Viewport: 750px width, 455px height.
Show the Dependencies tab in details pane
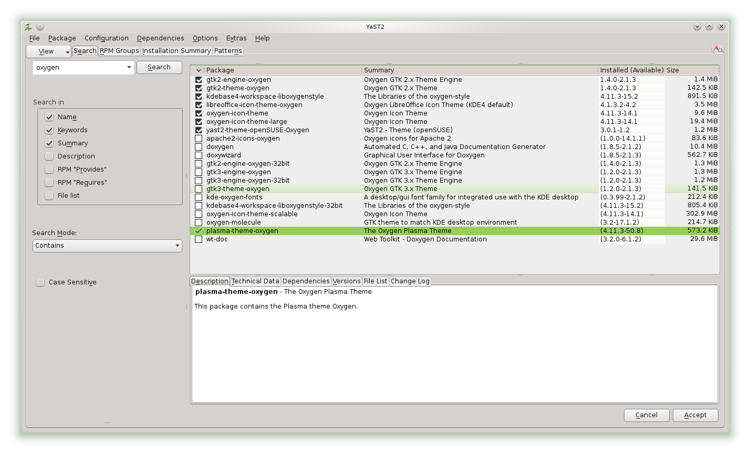pos(306,281)
